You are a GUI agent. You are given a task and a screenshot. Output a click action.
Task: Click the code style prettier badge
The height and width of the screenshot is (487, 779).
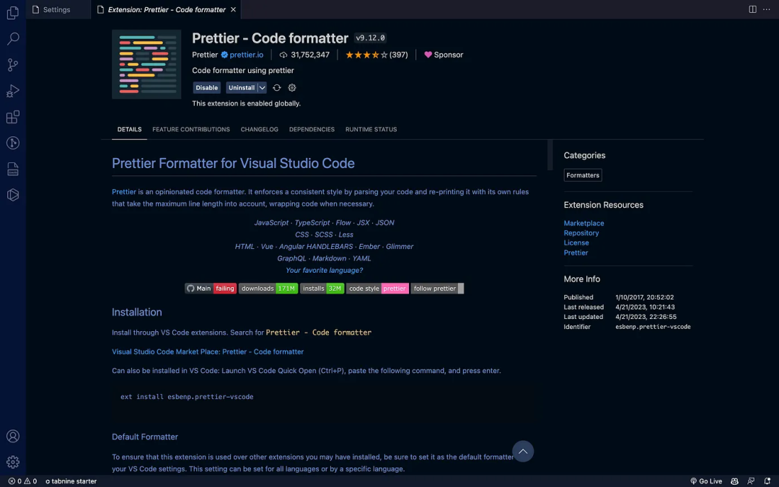[x=377, y=288]
